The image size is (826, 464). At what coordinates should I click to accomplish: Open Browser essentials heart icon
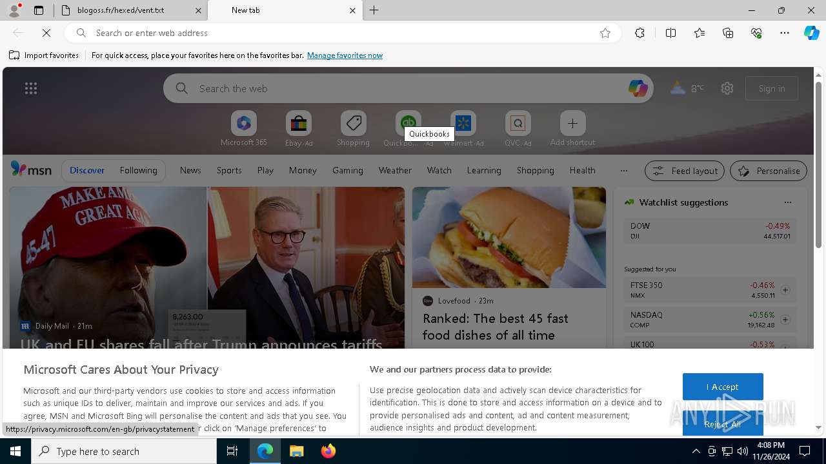coord(756,33)
